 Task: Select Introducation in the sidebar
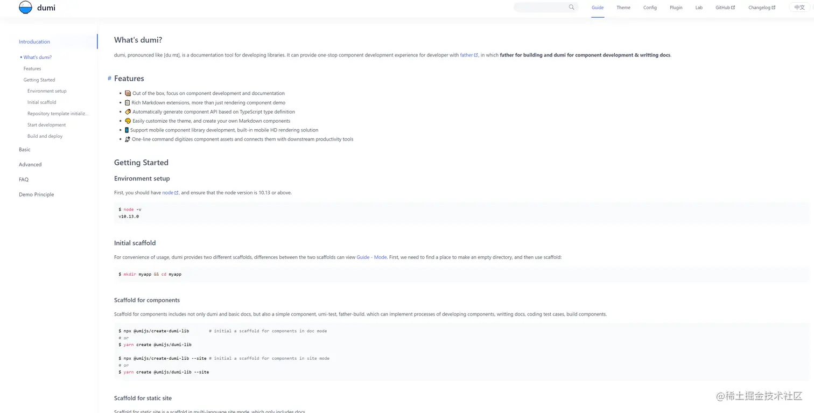(34, 42)
